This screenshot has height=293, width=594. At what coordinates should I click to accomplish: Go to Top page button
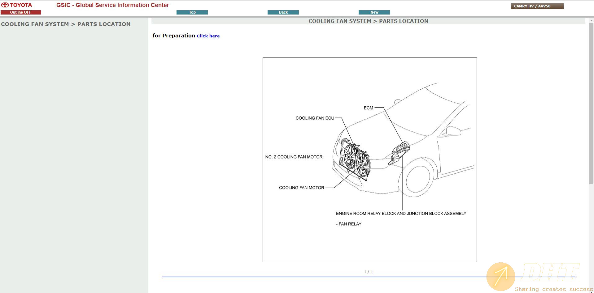point(192,12)
